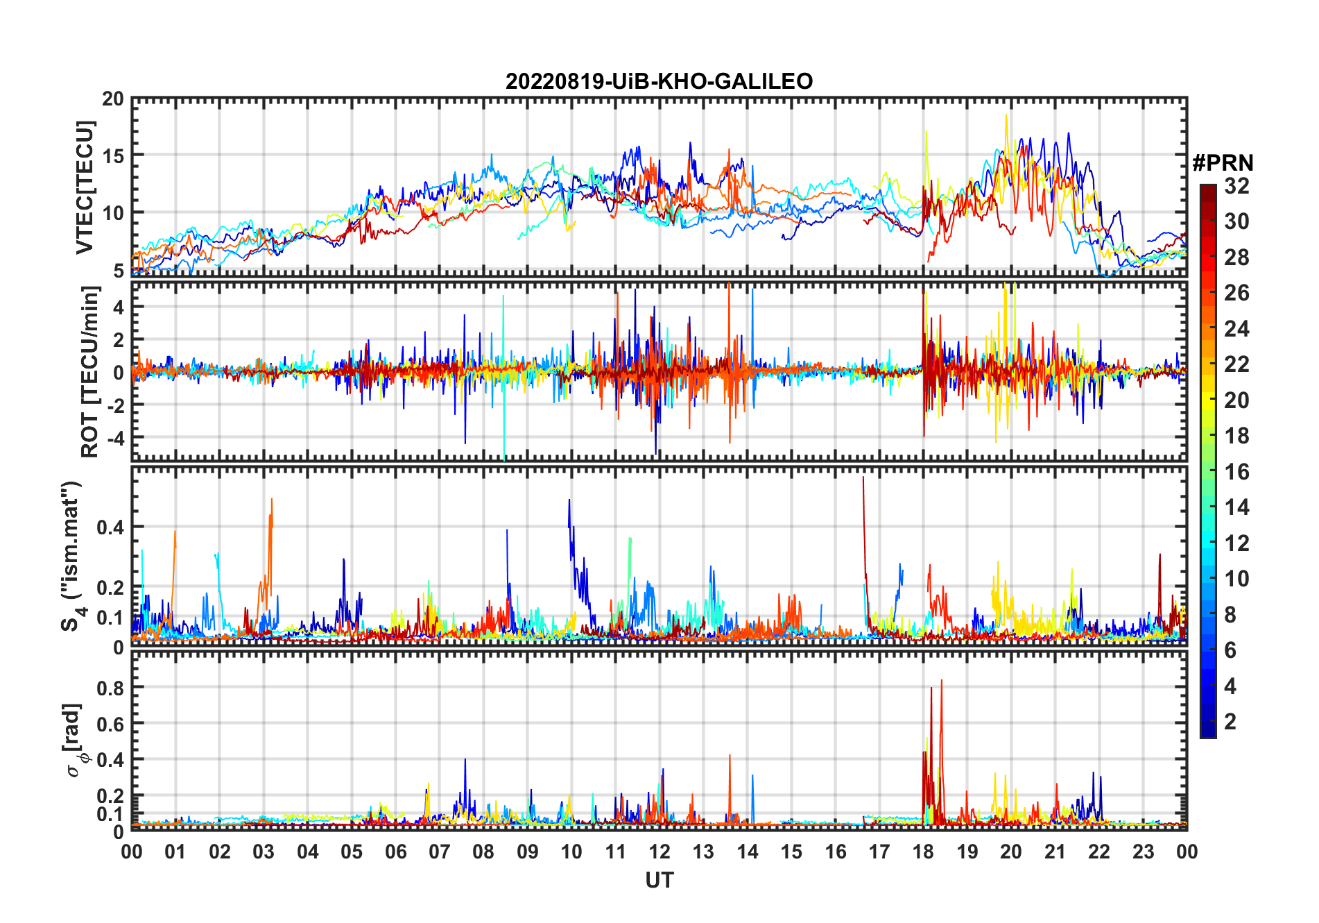Viewport: 1319px width, 923px height.
Task: Select colorbar tick label 4
Action: point(1230,686)
